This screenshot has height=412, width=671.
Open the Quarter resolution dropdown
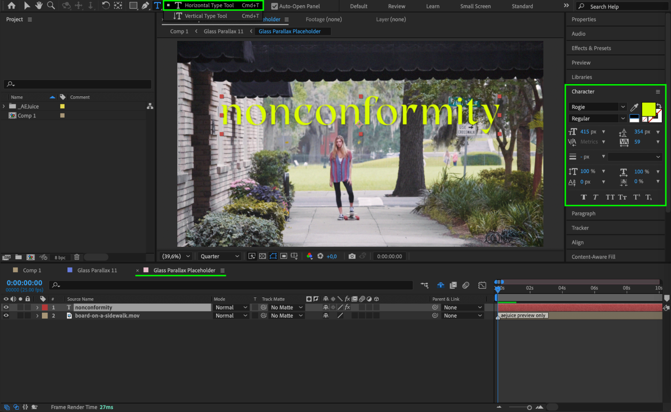[x=220, y=256]
